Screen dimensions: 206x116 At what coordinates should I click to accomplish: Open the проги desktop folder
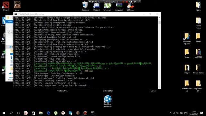198,6
